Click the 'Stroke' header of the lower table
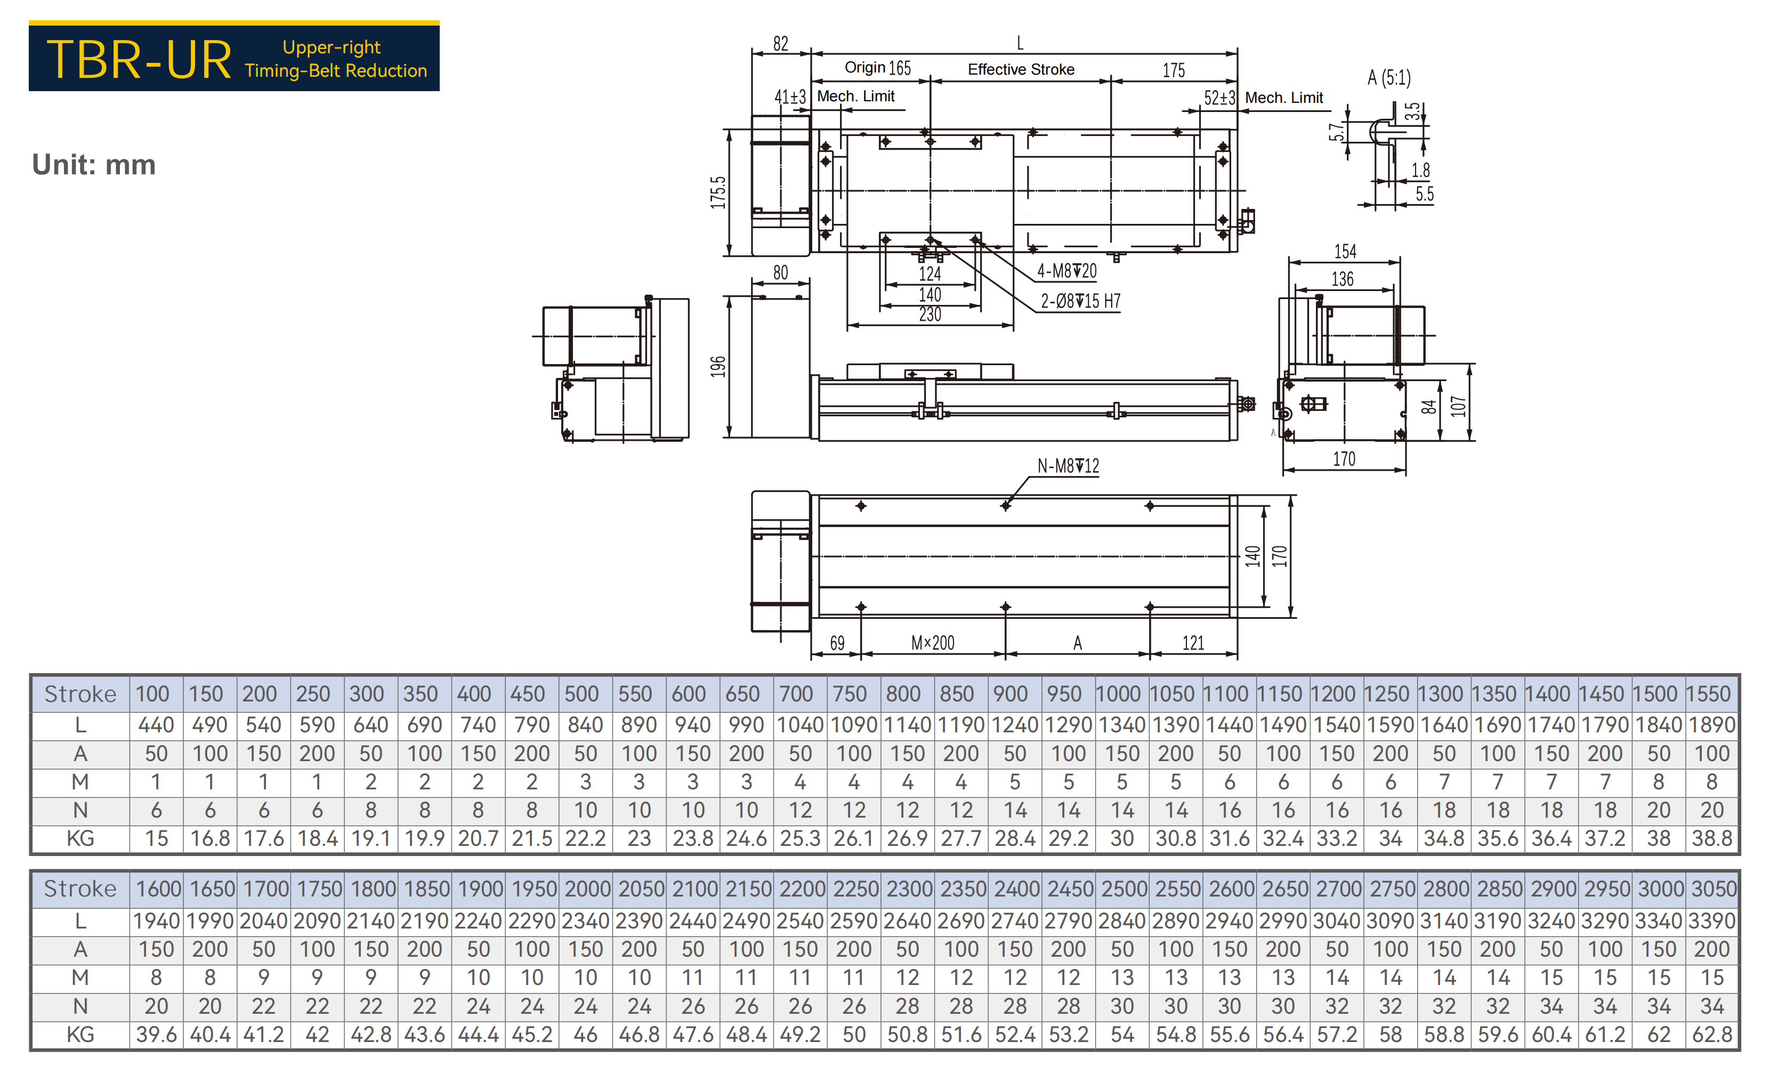 [x=80, y=889]
